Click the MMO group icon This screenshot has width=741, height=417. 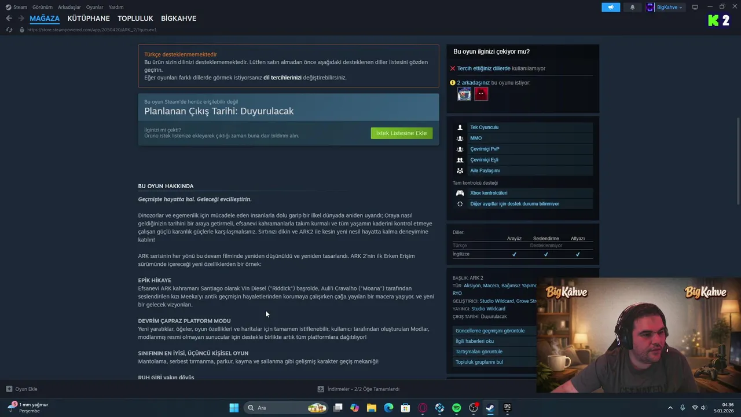(x=460, y=138)
